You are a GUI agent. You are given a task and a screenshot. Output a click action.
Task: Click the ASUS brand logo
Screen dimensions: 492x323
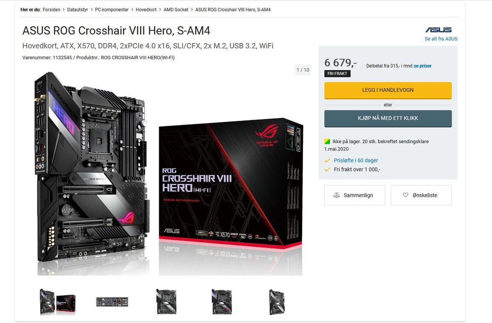(x=438, y=30)
